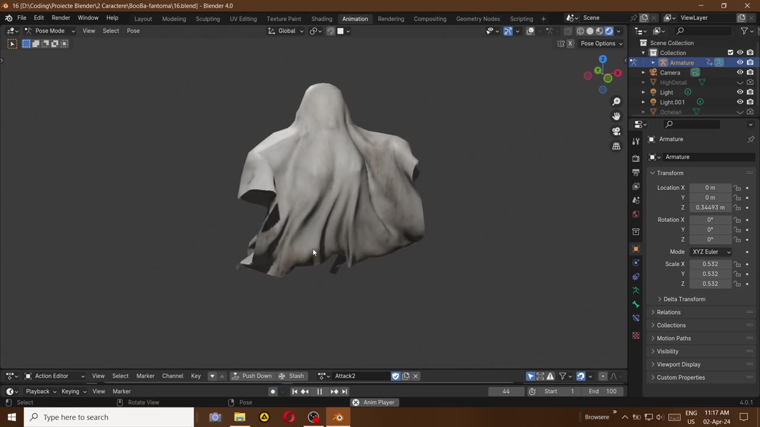This screenshot has height=427, width=760.
Task: Open the Object Constraints properties tab
Action: (636, 276)
